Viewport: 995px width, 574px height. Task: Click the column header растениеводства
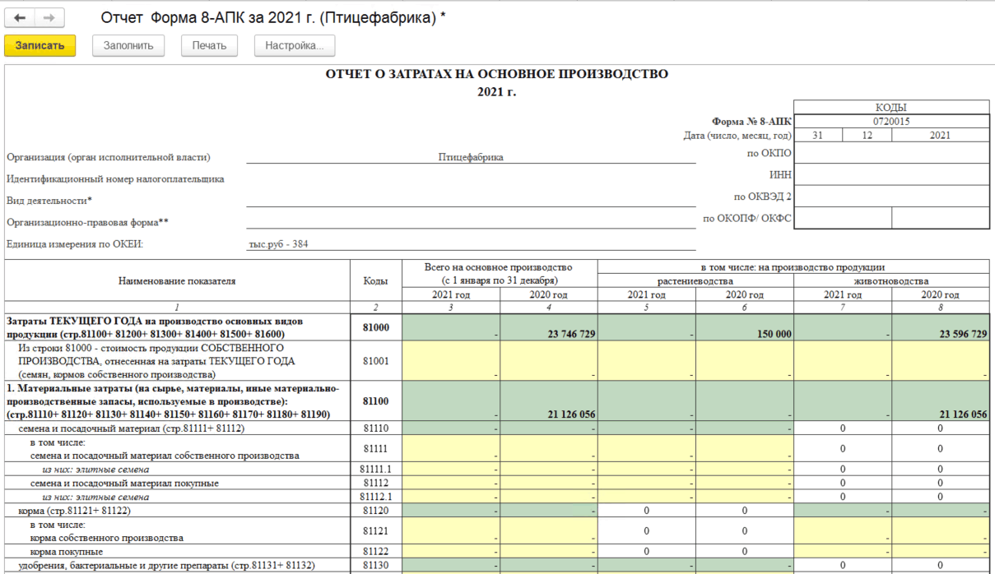pos(695,280)
